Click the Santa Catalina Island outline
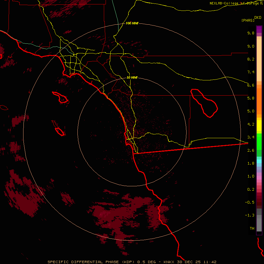The image size is (264, 264). point(61,97)
